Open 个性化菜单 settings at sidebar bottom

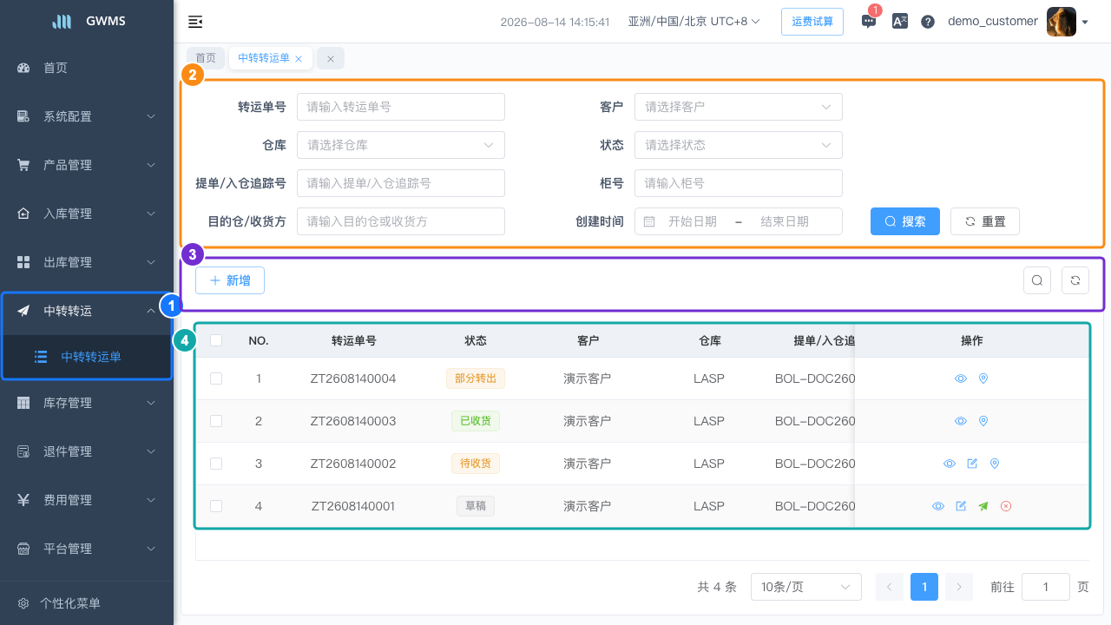click(87, 603)
